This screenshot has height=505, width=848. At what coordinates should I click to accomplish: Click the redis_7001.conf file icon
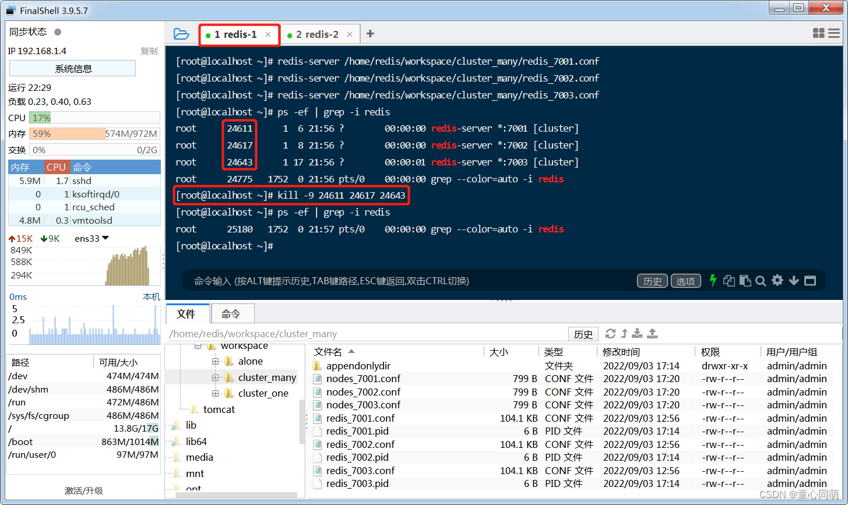pyautogui.click(x=317, y=418)
